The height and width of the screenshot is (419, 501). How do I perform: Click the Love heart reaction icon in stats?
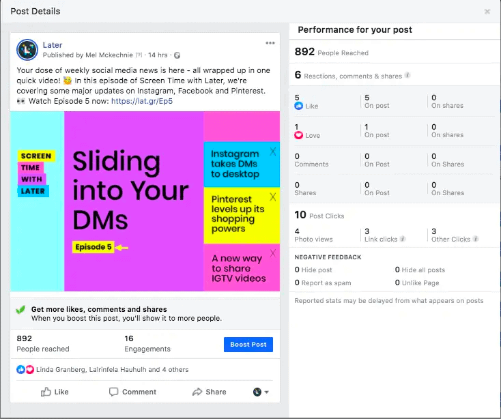point(298,135)
